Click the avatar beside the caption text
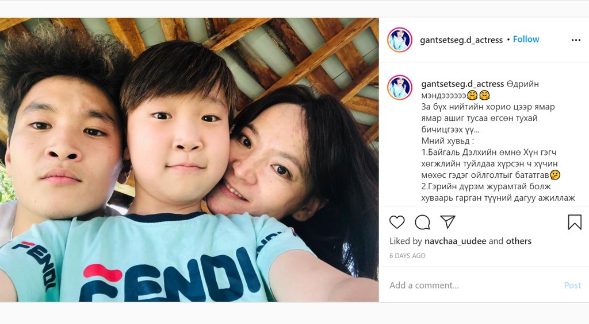589x324 pixels. [x=400, y=87]
